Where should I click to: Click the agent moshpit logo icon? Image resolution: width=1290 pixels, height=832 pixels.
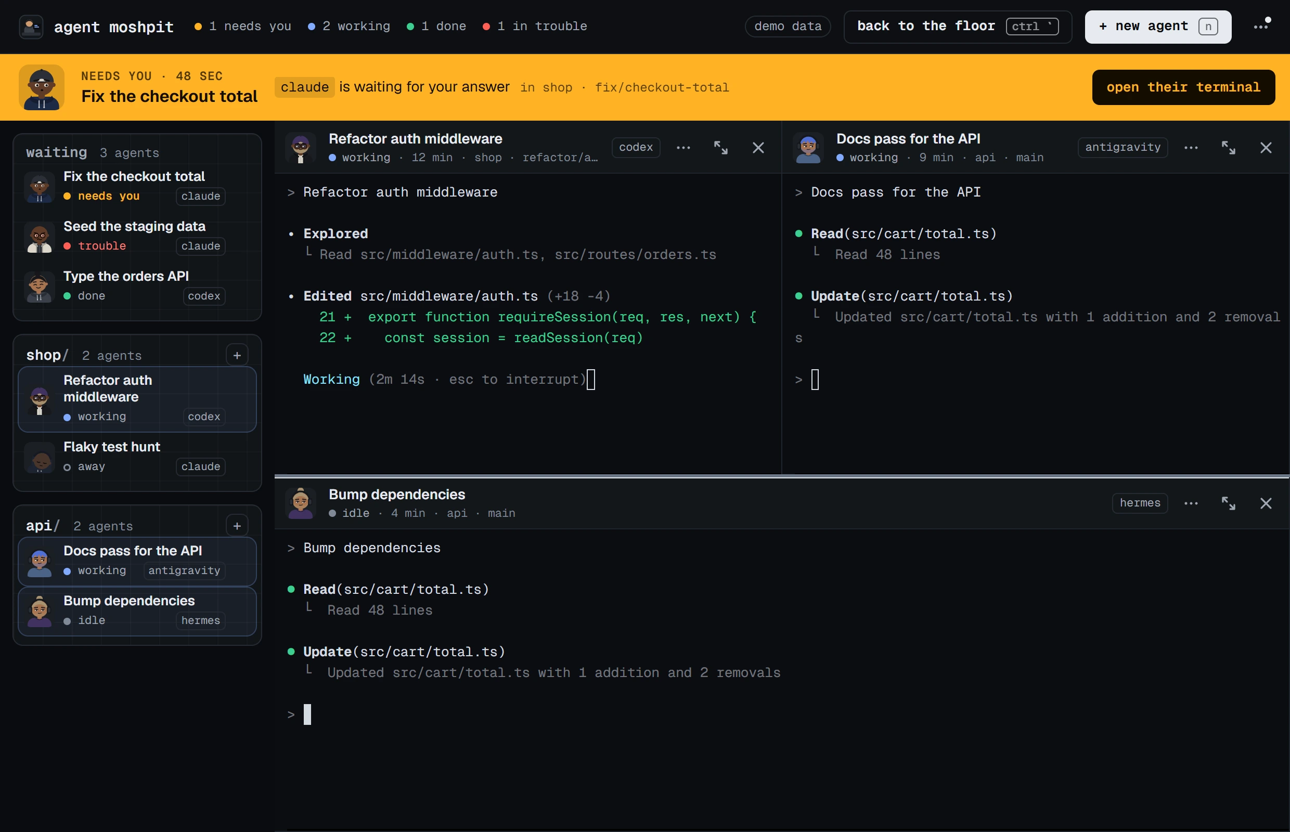(x=31, y=27)
